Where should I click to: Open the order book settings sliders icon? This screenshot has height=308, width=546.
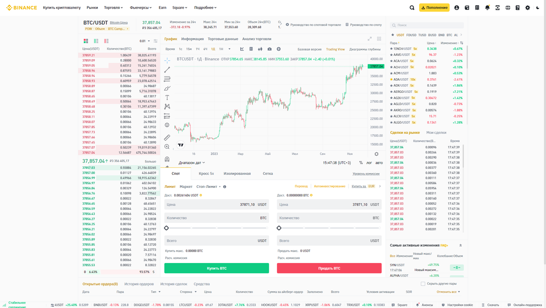coord(156,41)
